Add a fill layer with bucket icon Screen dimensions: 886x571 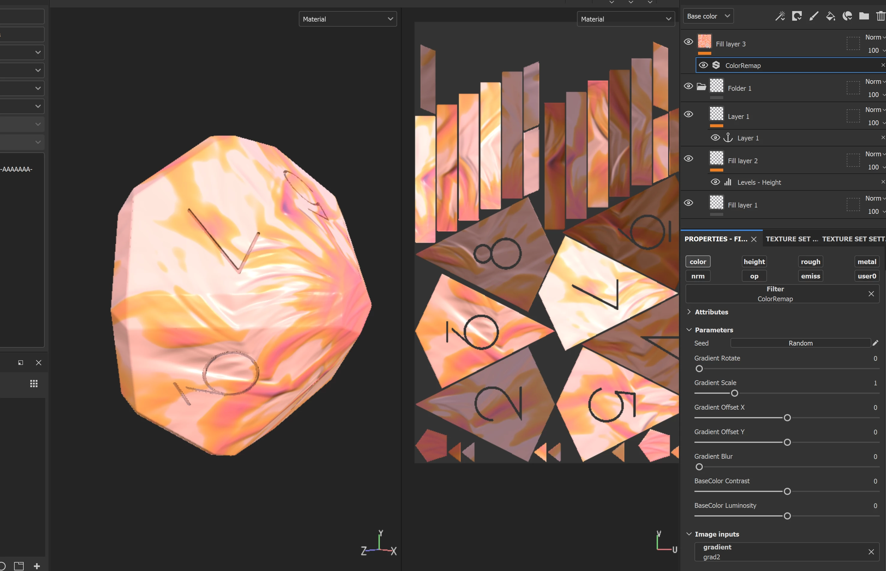[x=830, y=16]
